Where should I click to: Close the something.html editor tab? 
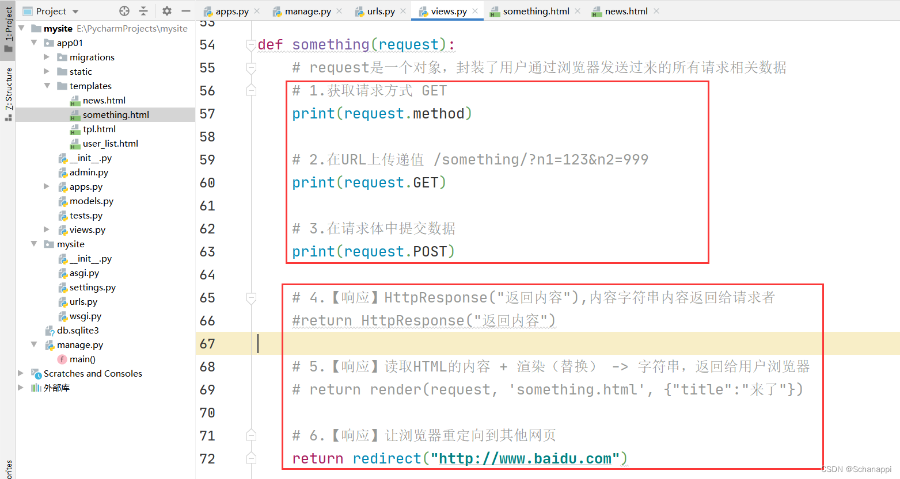coord(578,11)
